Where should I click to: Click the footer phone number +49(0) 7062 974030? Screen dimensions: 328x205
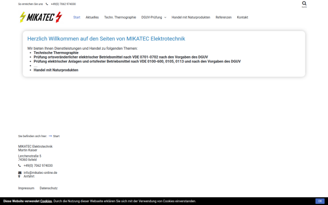tap(38, 166)
